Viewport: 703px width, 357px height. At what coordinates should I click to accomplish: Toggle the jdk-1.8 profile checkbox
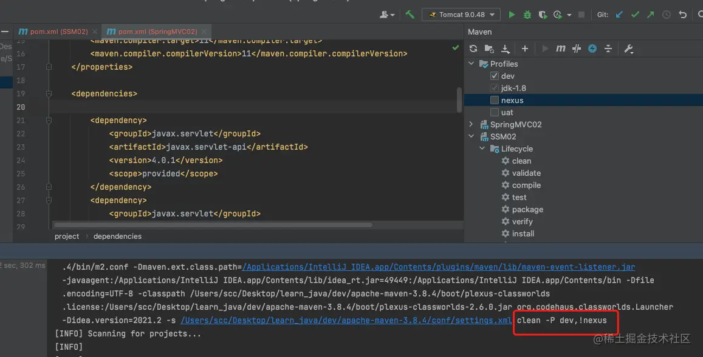[x=494, y=88]
